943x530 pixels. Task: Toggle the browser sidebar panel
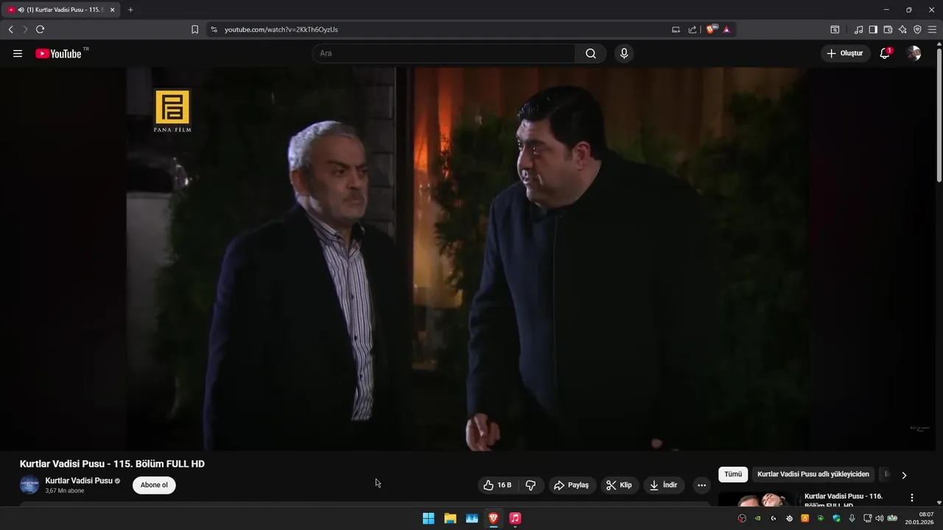coord(873,29)
